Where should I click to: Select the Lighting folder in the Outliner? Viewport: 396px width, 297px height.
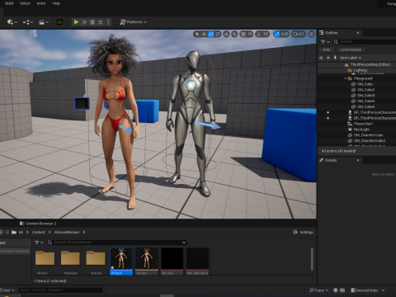pyautogui.click(x=360, y=70)
